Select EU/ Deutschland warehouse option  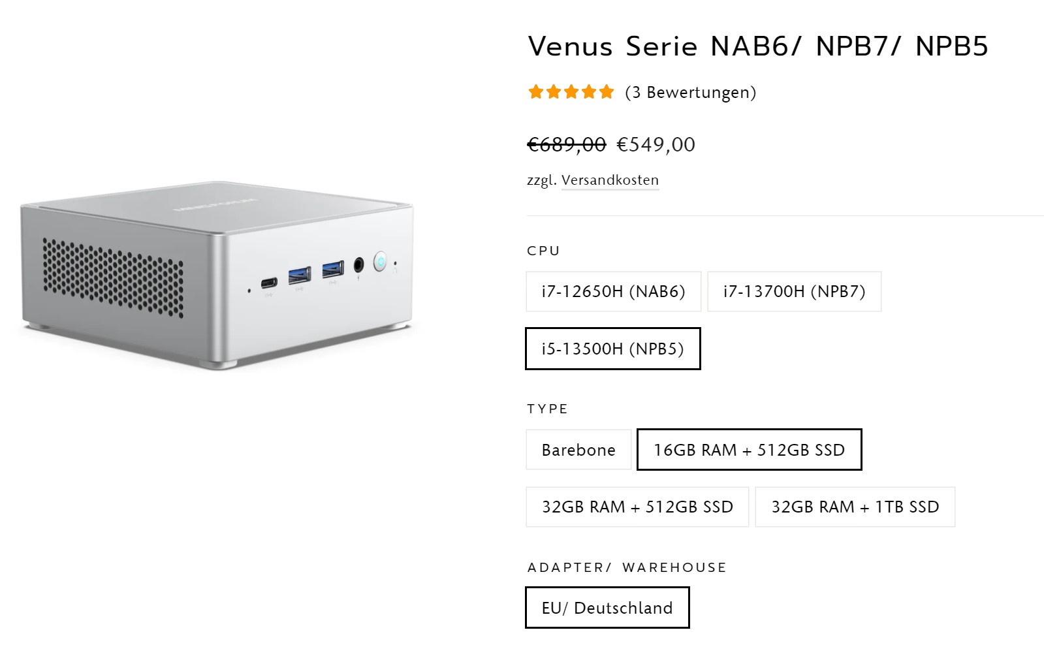(607, 608)
